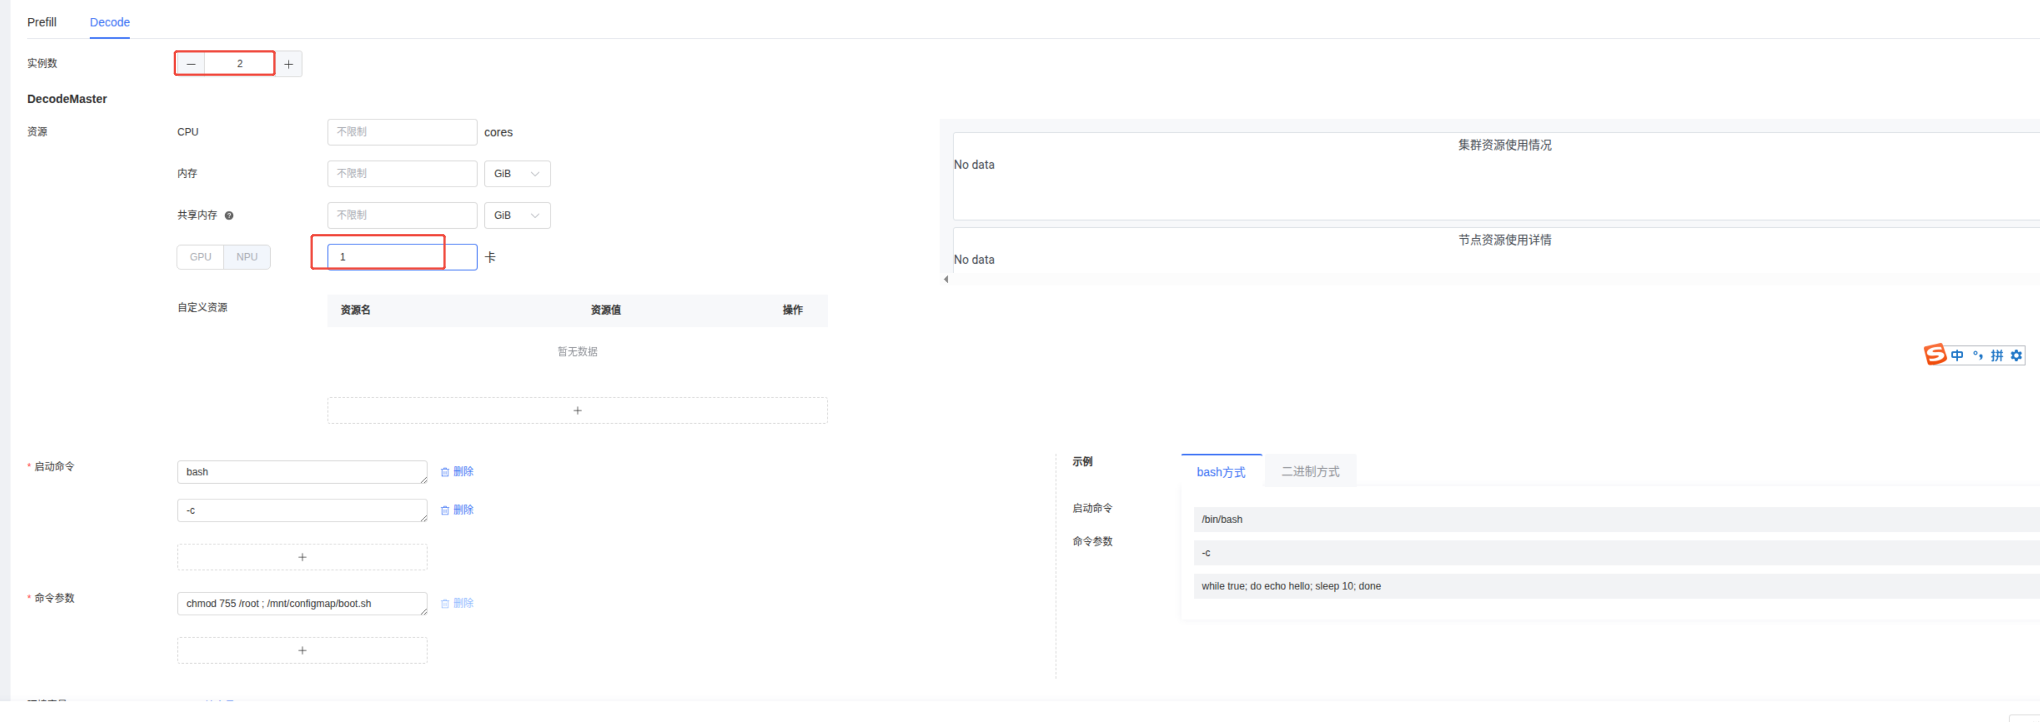2040x722 pixels.
Task: Decrease instance count with minus button
Action: 191,64
